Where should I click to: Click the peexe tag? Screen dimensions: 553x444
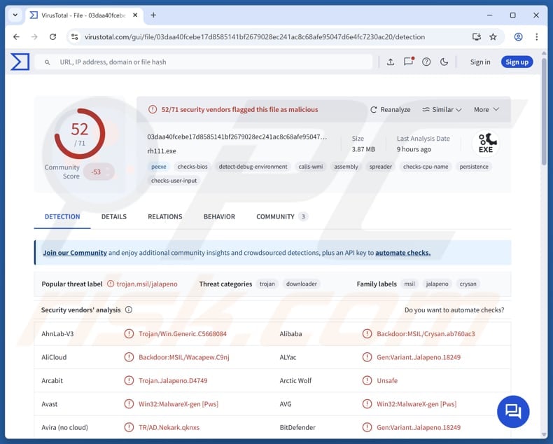(159, 167)
